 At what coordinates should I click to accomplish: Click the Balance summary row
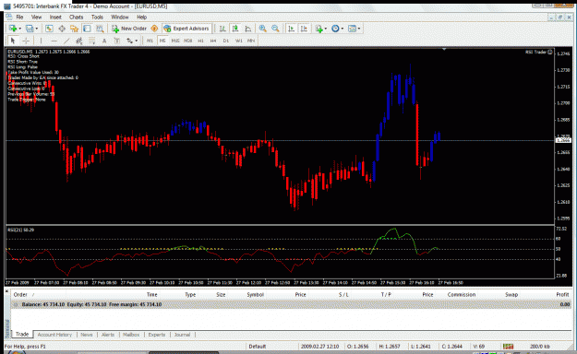click(291, 304)
